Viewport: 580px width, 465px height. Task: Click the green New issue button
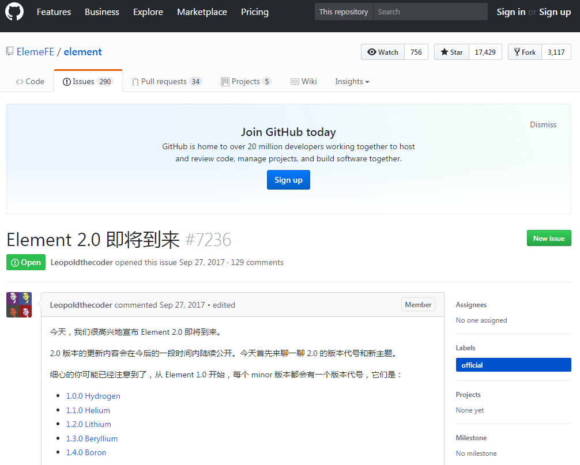coord(549,239)
